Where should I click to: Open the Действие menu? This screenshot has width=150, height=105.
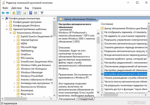16,8
